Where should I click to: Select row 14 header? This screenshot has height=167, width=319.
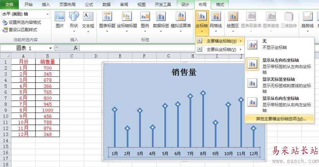(x=6, y=140)
